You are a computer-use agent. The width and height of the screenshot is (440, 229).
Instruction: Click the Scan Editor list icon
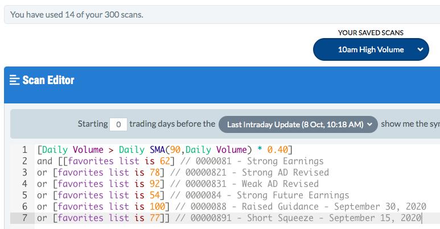pyautogui.click(x=14, y=80)
